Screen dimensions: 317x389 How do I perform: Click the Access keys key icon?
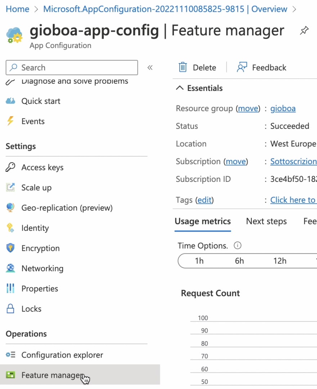click(10, 167)
